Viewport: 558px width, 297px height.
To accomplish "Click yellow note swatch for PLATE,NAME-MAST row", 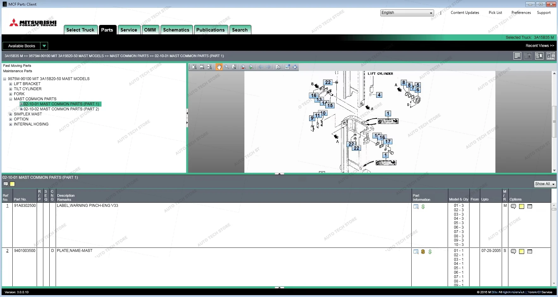I will [x=522, y=252].
